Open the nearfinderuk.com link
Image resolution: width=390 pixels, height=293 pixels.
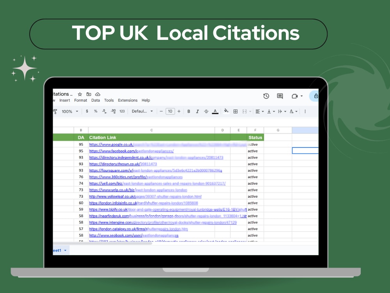[168, 216]
